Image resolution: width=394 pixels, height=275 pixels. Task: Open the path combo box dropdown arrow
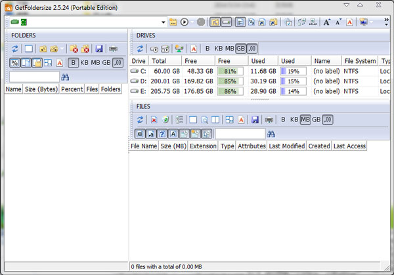coord(164,22)
